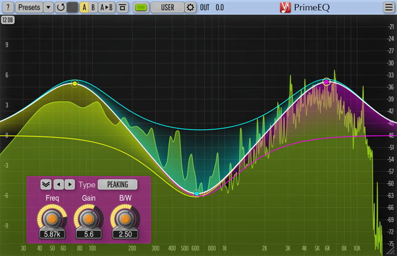Select the next band arrow

click(69, 184)
